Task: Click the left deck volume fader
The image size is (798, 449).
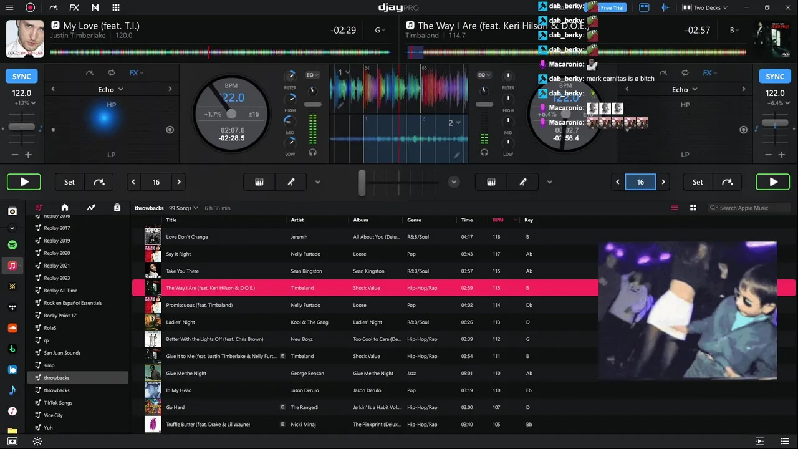Action: 312,104
